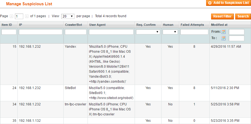This screenshot has width=251, height=124.
Task: Open the per page View dropdown
Action: click(68, 16)
